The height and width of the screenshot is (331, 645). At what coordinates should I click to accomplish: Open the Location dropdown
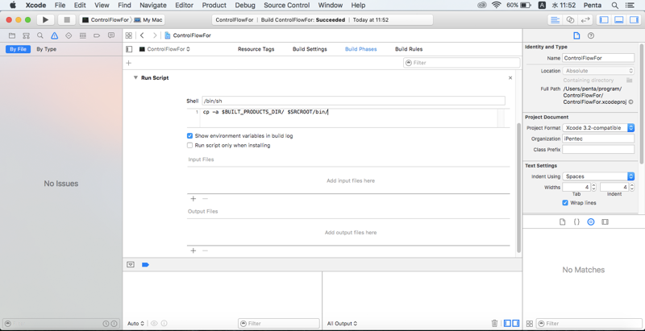598,71
